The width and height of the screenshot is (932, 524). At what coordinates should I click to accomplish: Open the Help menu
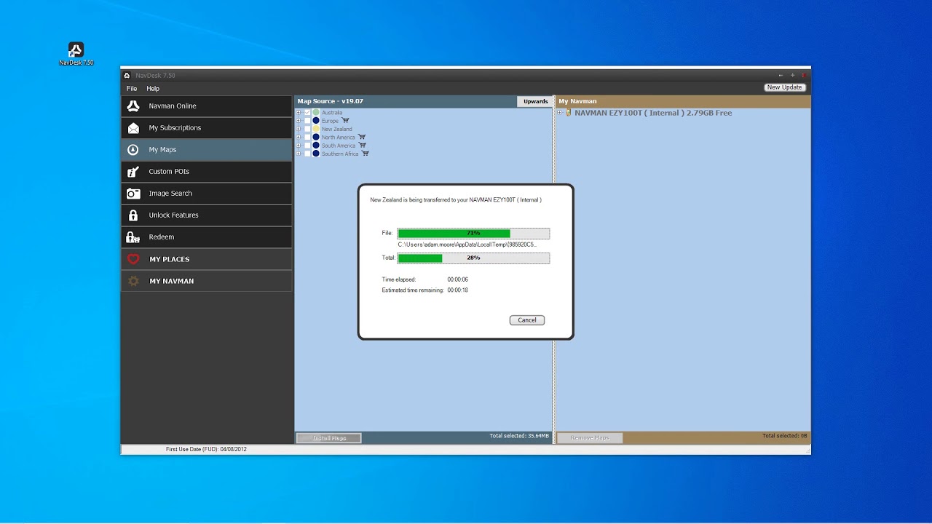(153, 89)
